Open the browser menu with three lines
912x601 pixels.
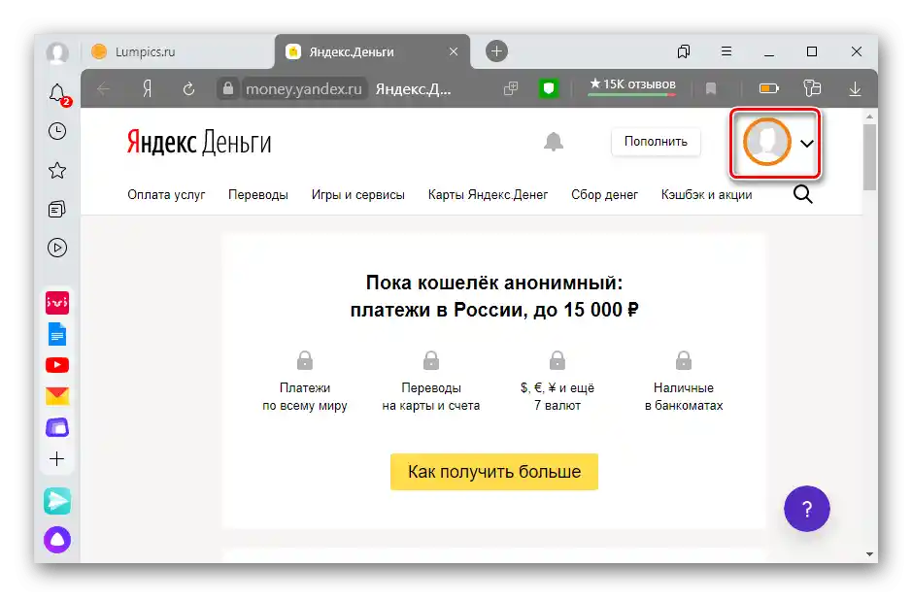[726, 51]
